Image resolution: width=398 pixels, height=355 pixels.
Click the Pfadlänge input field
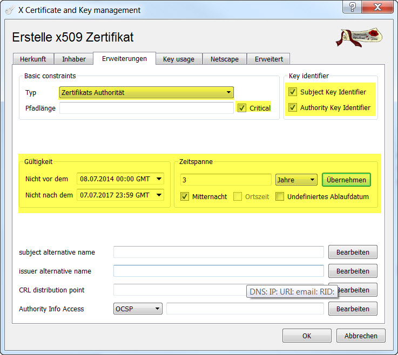point(146,108)
